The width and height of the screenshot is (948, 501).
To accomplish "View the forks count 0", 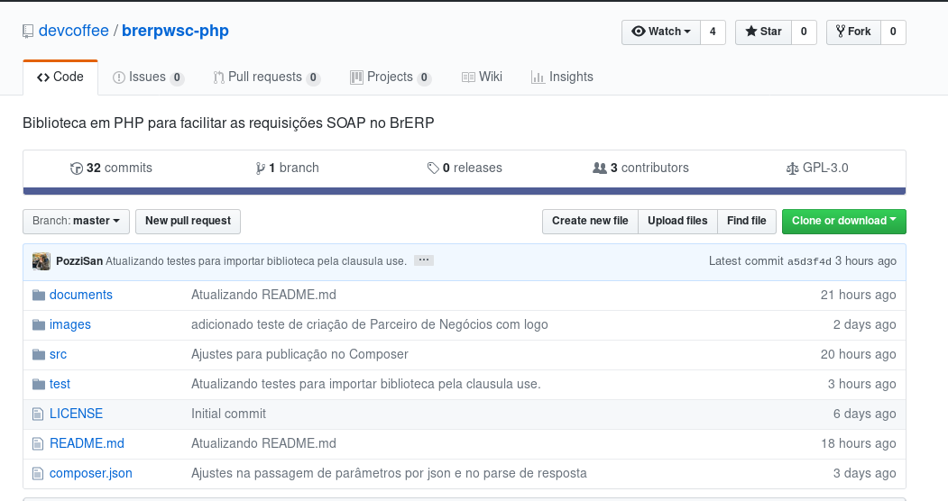I will tap(893, 32).
